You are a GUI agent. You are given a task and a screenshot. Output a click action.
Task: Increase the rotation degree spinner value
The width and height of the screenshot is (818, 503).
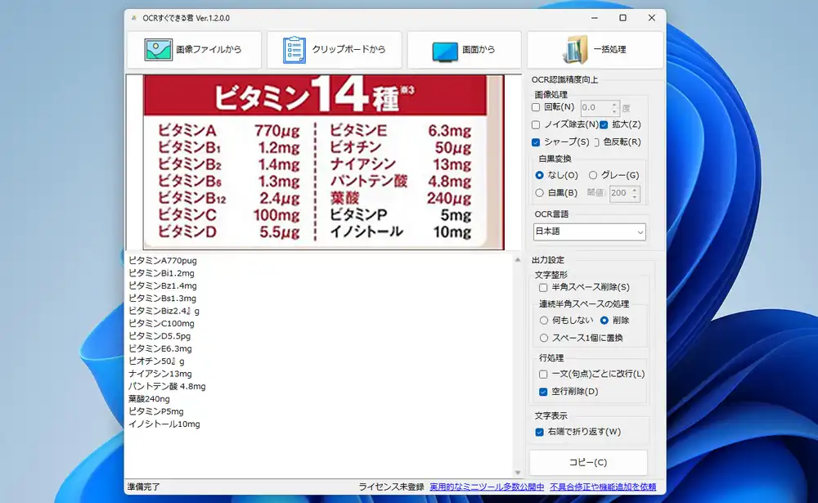click(613, 104)
